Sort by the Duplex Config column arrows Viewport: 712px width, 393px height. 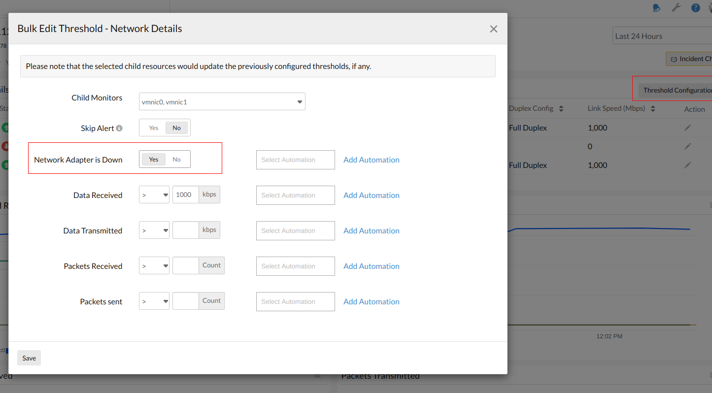coord(561,108)
